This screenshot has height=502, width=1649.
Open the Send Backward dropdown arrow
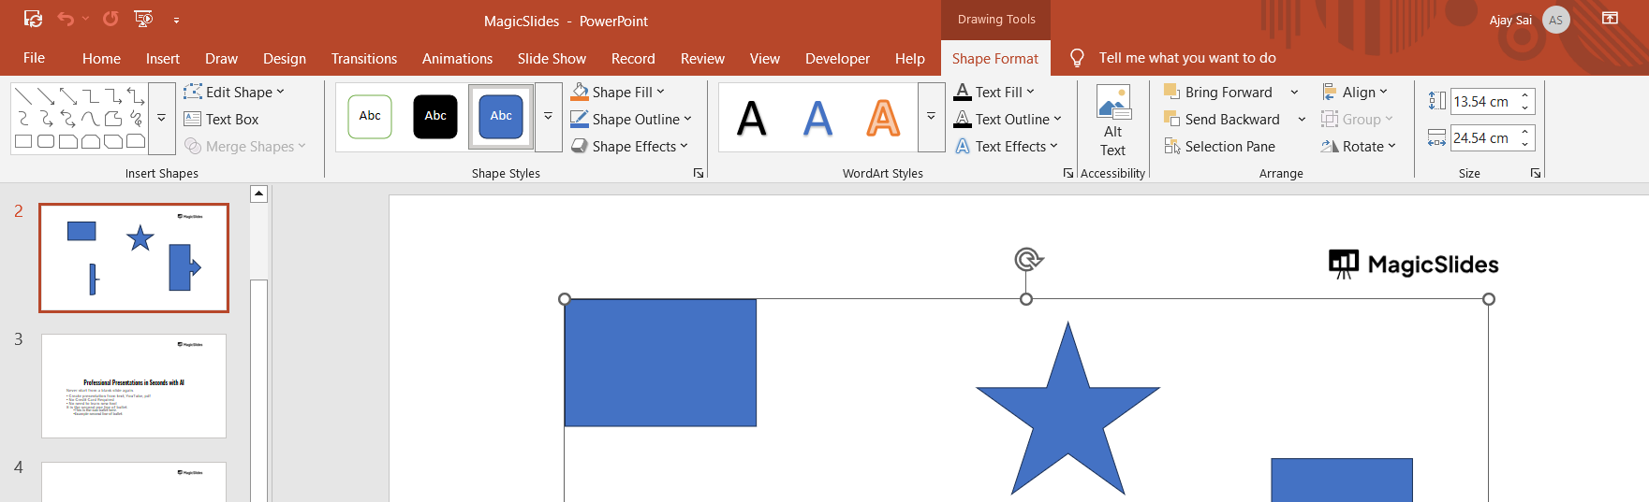click(x=1302, y=119)
